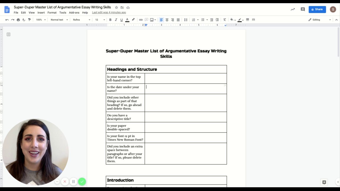Open the Normal text style dropdown
This screenshot has width=340, height=191.
tap(59, 20)
